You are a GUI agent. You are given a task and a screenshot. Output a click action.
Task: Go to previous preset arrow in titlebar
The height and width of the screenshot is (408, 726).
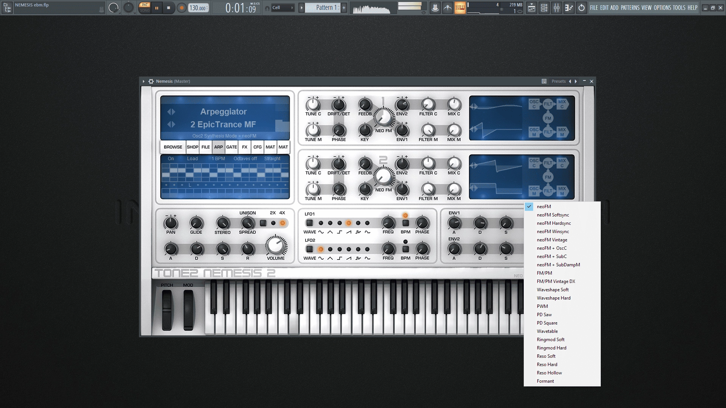pyautogui.click(x=570, y=81)
